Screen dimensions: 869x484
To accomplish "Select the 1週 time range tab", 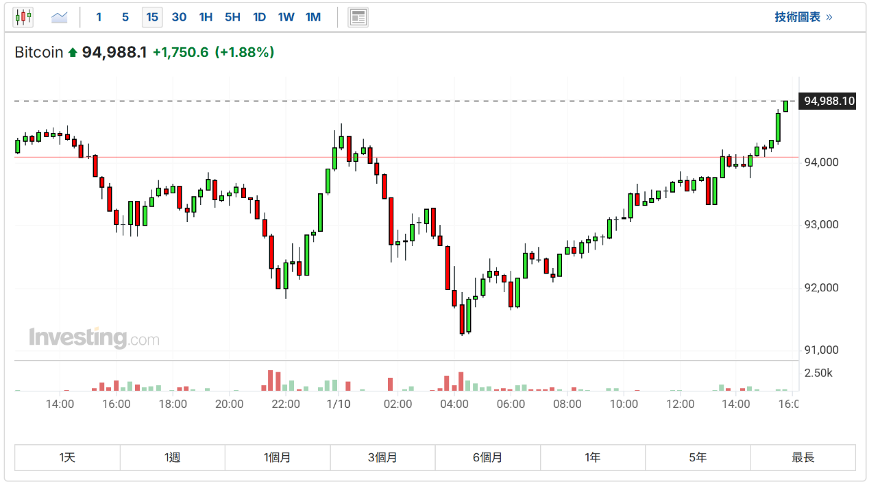I will pyautogui.click(x=172, y=457).
